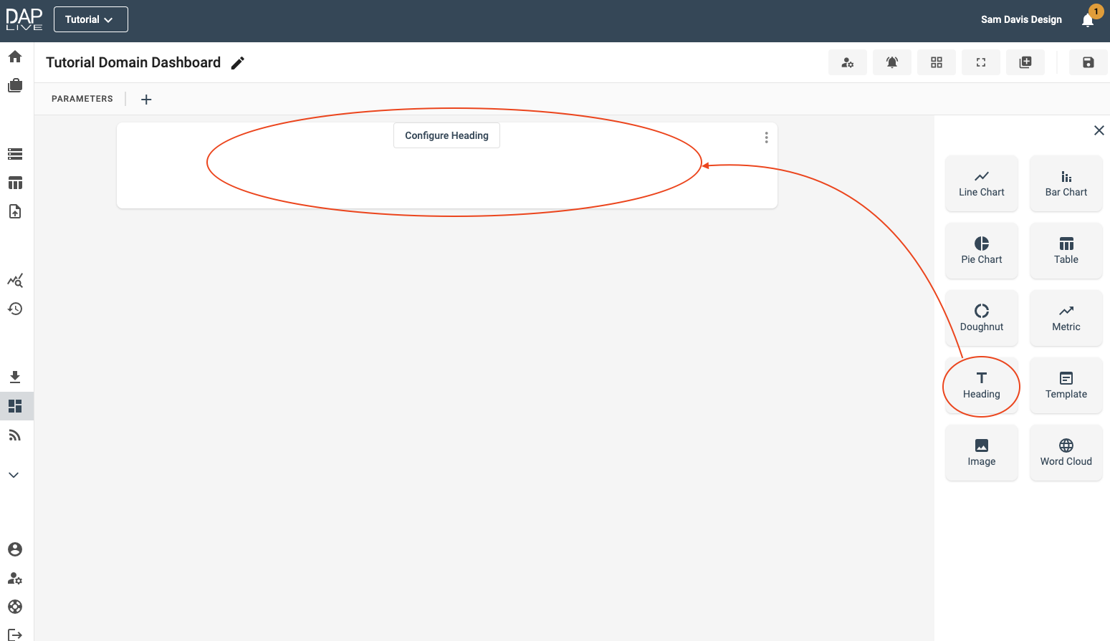Click the home icon in the sidebar
The width and height of the screenshot is (1110, 641).
tap(15, 57)
